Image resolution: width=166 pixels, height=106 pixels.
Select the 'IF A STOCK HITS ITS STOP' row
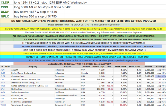pyautogui.click(x=83, y=40)
